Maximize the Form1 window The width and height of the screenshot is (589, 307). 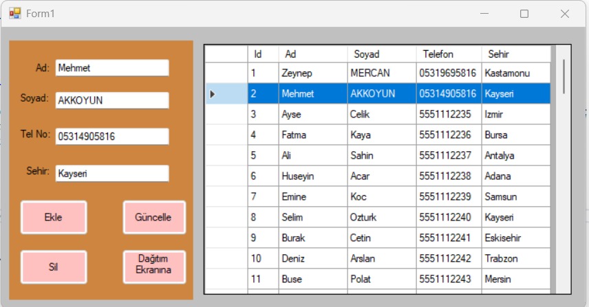coord(524,14)
